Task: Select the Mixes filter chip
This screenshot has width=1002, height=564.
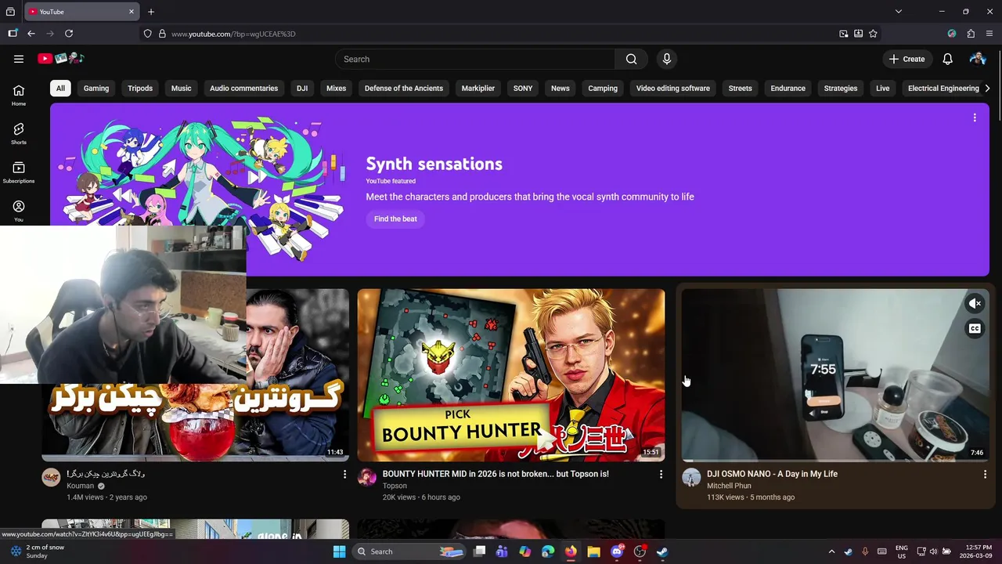Action: 336,89
